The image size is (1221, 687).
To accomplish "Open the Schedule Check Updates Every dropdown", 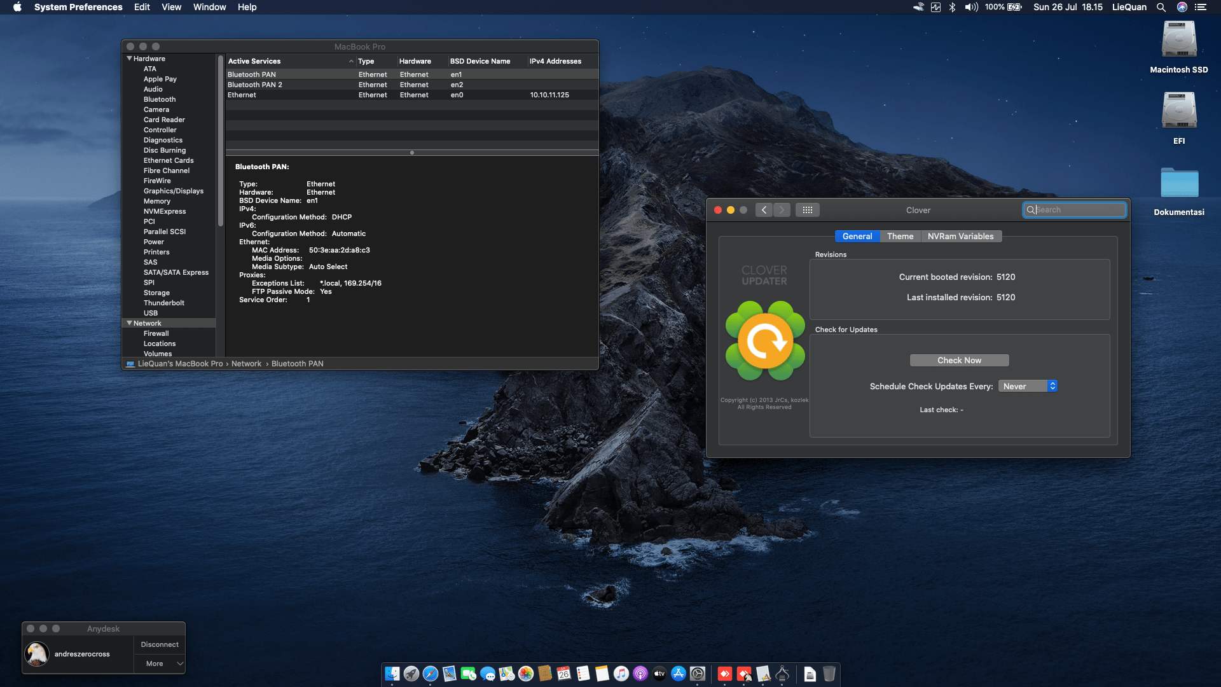I will 1028,386.
